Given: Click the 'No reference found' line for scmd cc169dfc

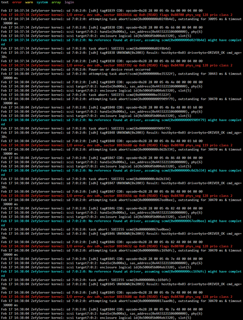Looking at the screenshot, I should click(121, 273).
